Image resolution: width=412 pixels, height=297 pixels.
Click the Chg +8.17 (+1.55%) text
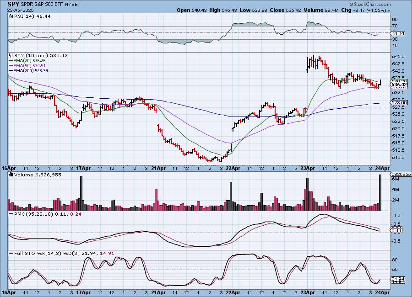[363, 10]
